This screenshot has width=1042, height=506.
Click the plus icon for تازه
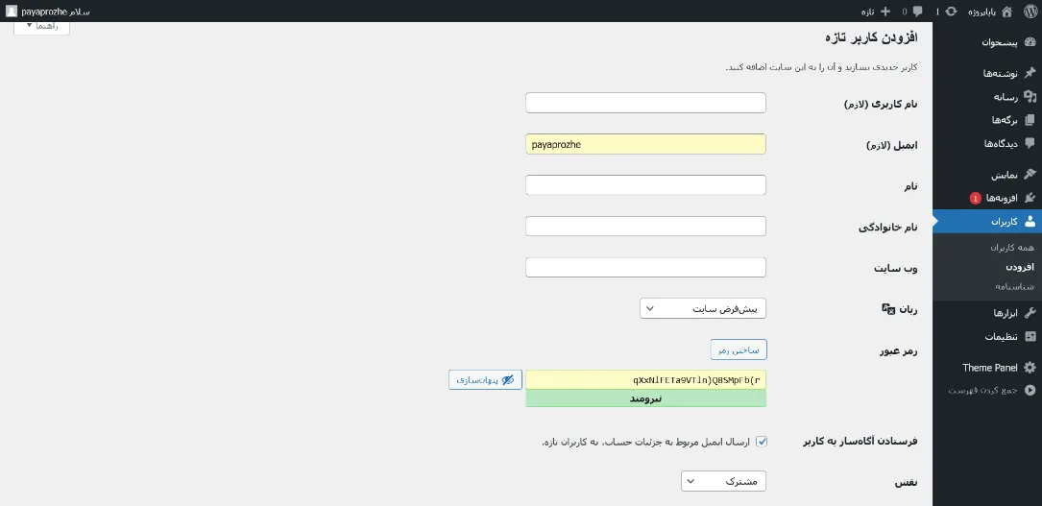[884, 12]
